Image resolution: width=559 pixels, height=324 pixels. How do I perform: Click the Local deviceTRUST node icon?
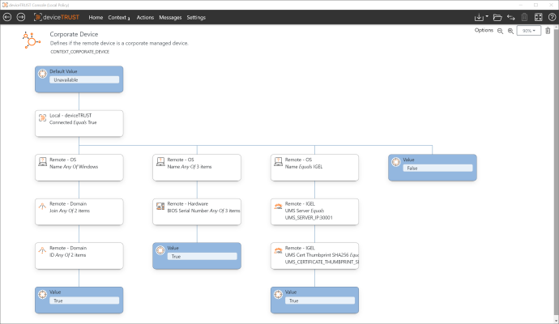click(x=42, y=118)
